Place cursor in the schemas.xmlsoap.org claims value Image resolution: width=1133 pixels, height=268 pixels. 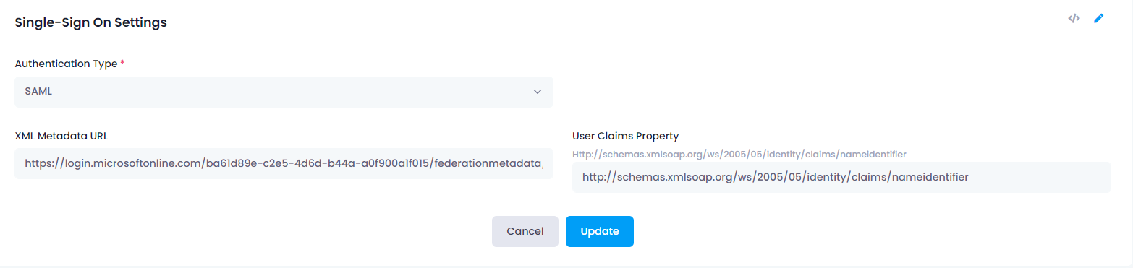[776, 177]
